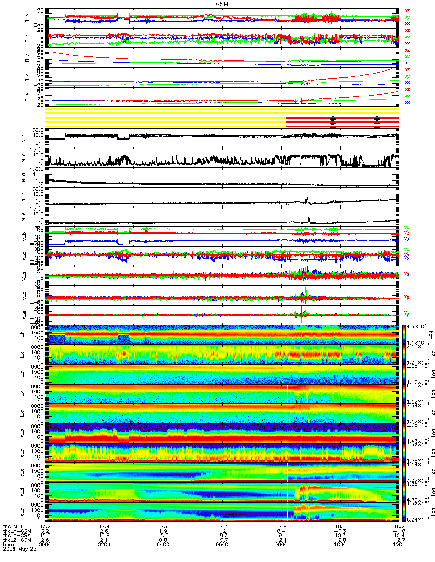Select the thc_Y-GSM row label
The width and height of the screenshot is (435, 562).
17,536
